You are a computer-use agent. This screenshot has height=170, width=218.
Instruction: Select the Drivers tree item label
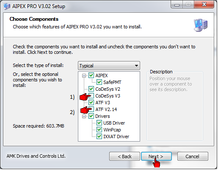[102, 116]
